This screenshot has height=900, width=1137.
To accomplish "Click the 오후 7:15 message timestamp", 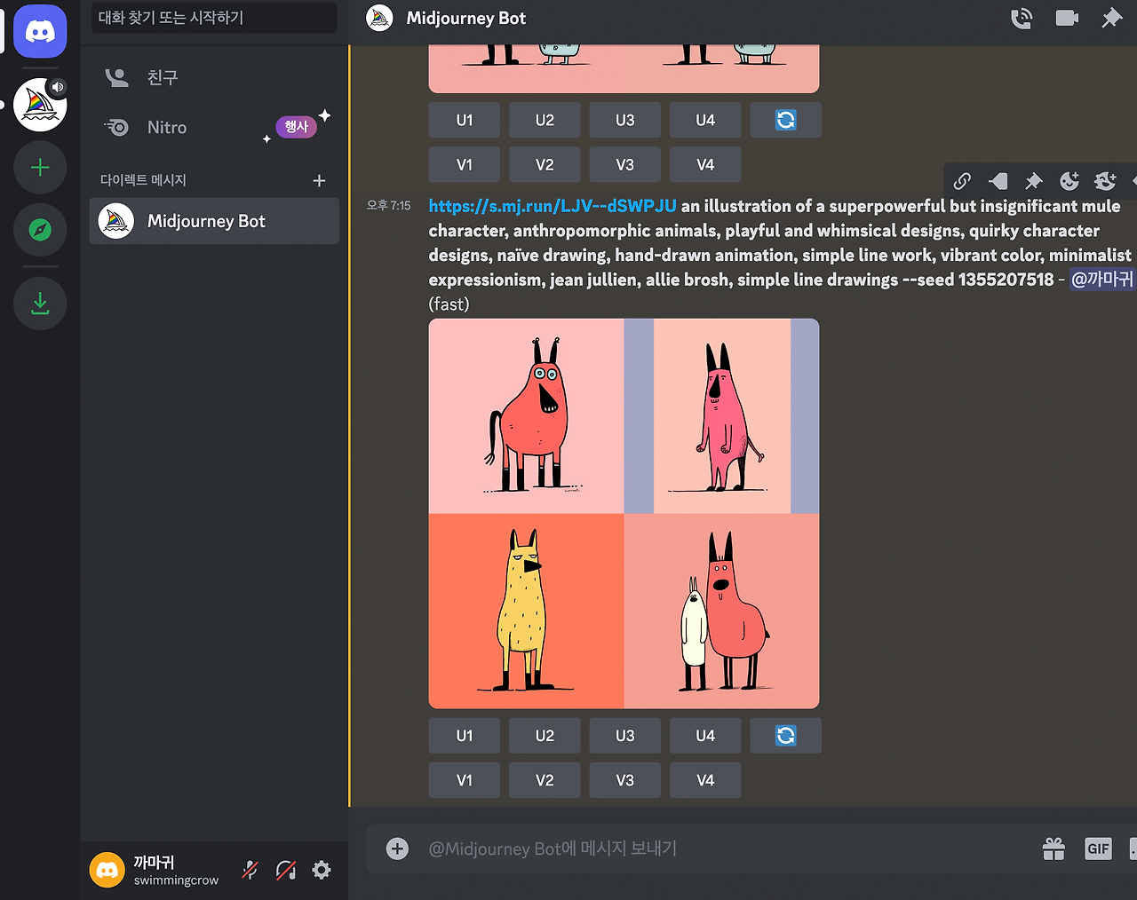I will 389,205.
